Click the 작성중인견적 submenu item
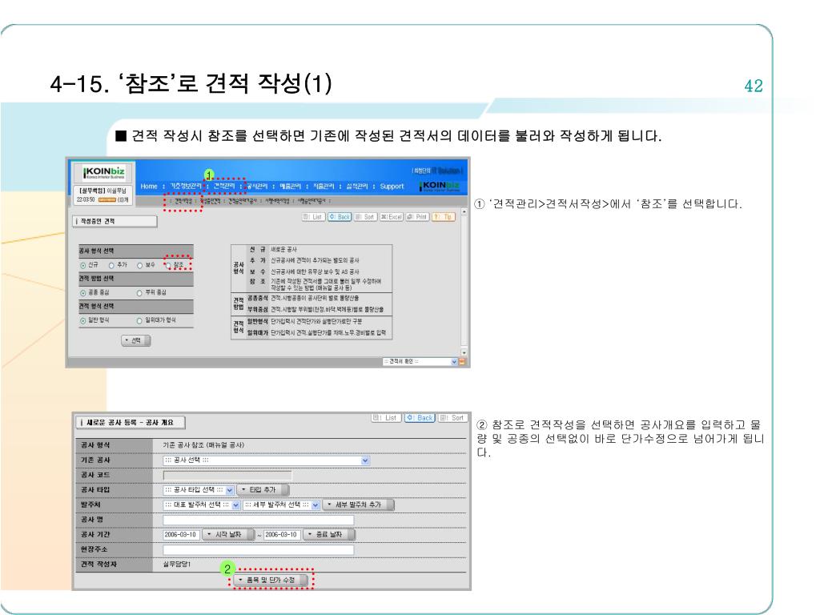The width and height of the screenshot is (820, 615). (210, 201)
